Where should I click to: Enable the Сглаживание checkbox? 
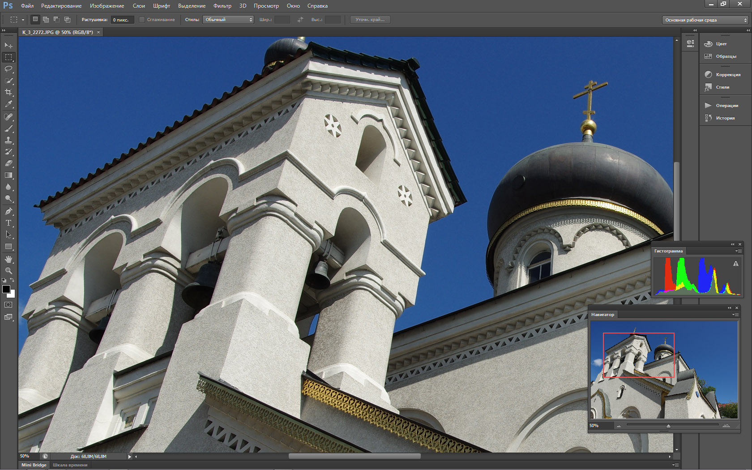[x=142, y=20]
